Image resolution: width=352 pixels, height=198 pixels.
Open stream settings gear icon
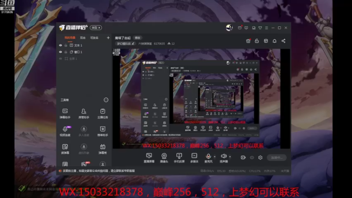pos(260,158)
